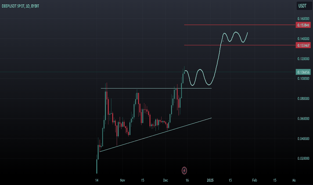Click the 0.060000 price axis value
The height and width of the screenshot is (185, 313).
click(303, 119)
